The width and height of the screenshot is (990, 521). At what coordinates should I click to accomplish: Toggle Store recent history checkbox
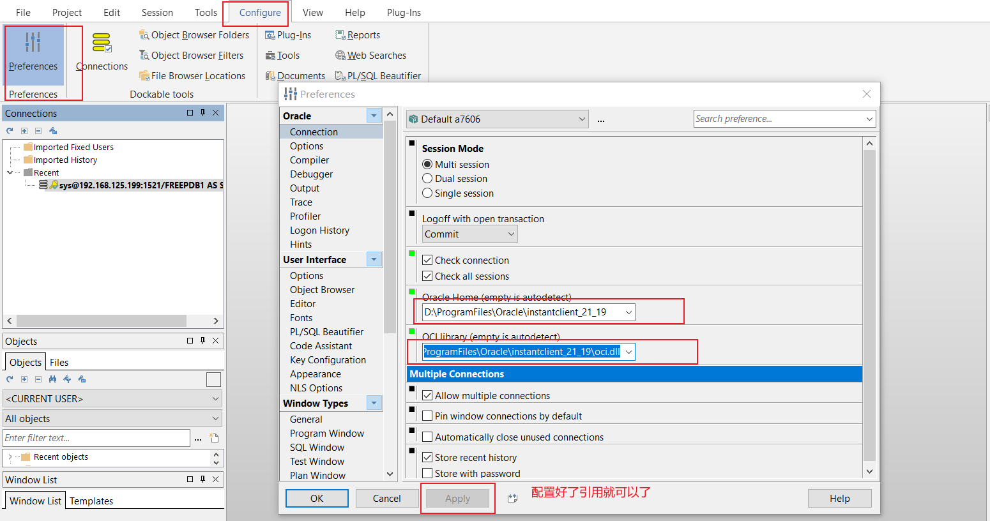(427, 457)
